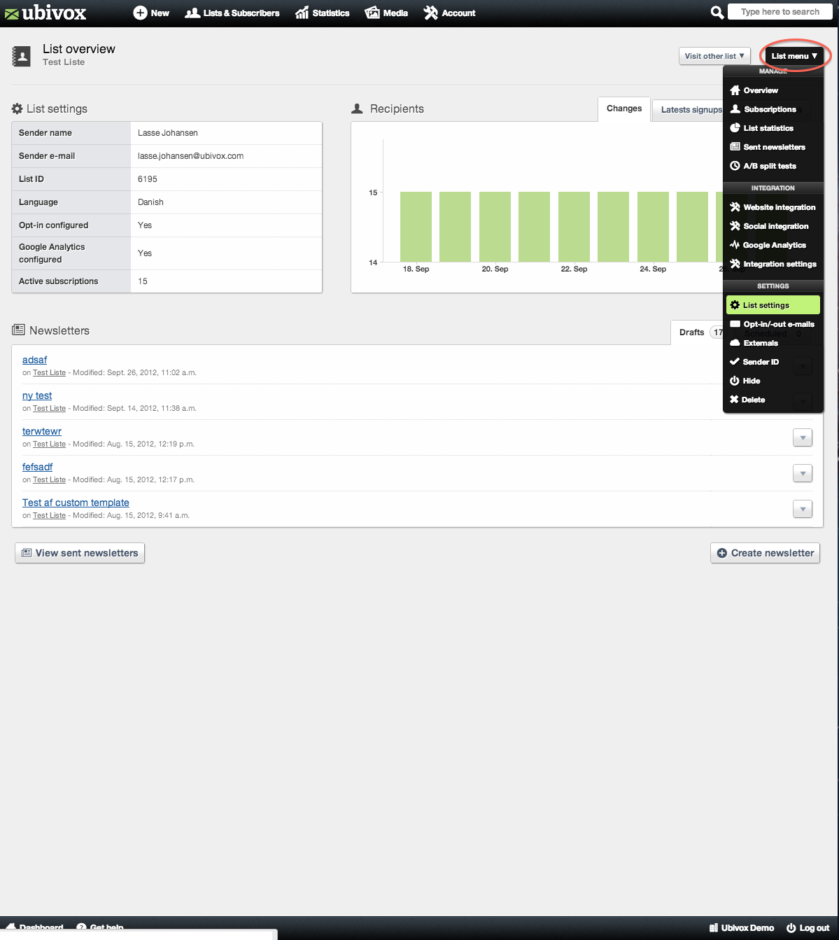Select Hide in the list menu

pyautogui.click(x=773, y=381)
